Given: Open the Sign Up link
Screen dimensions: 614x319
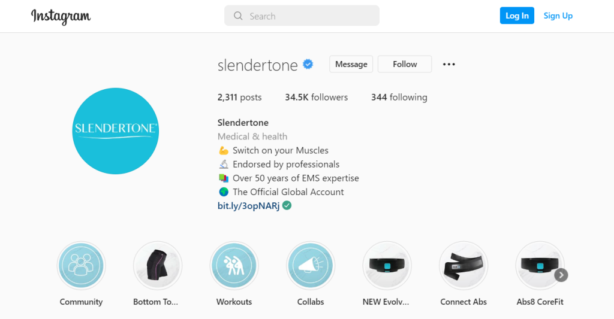Looking at the screenshot, I should click(558, 16).
